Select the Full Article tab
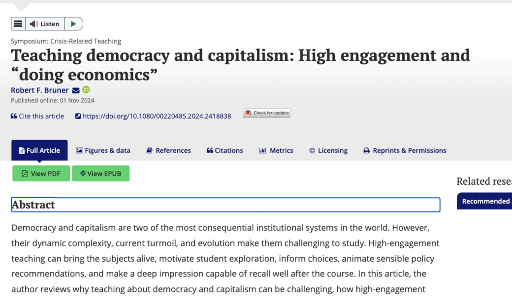The height and width of the screenshot is (296, 512). pyautogui.click(x=39, y=150)
